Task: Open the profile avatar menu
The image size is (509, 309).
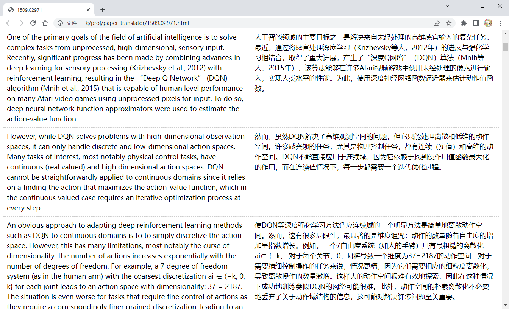Action: point(488,23)
